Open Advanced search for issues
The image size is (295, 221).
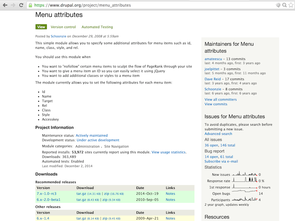218,134
